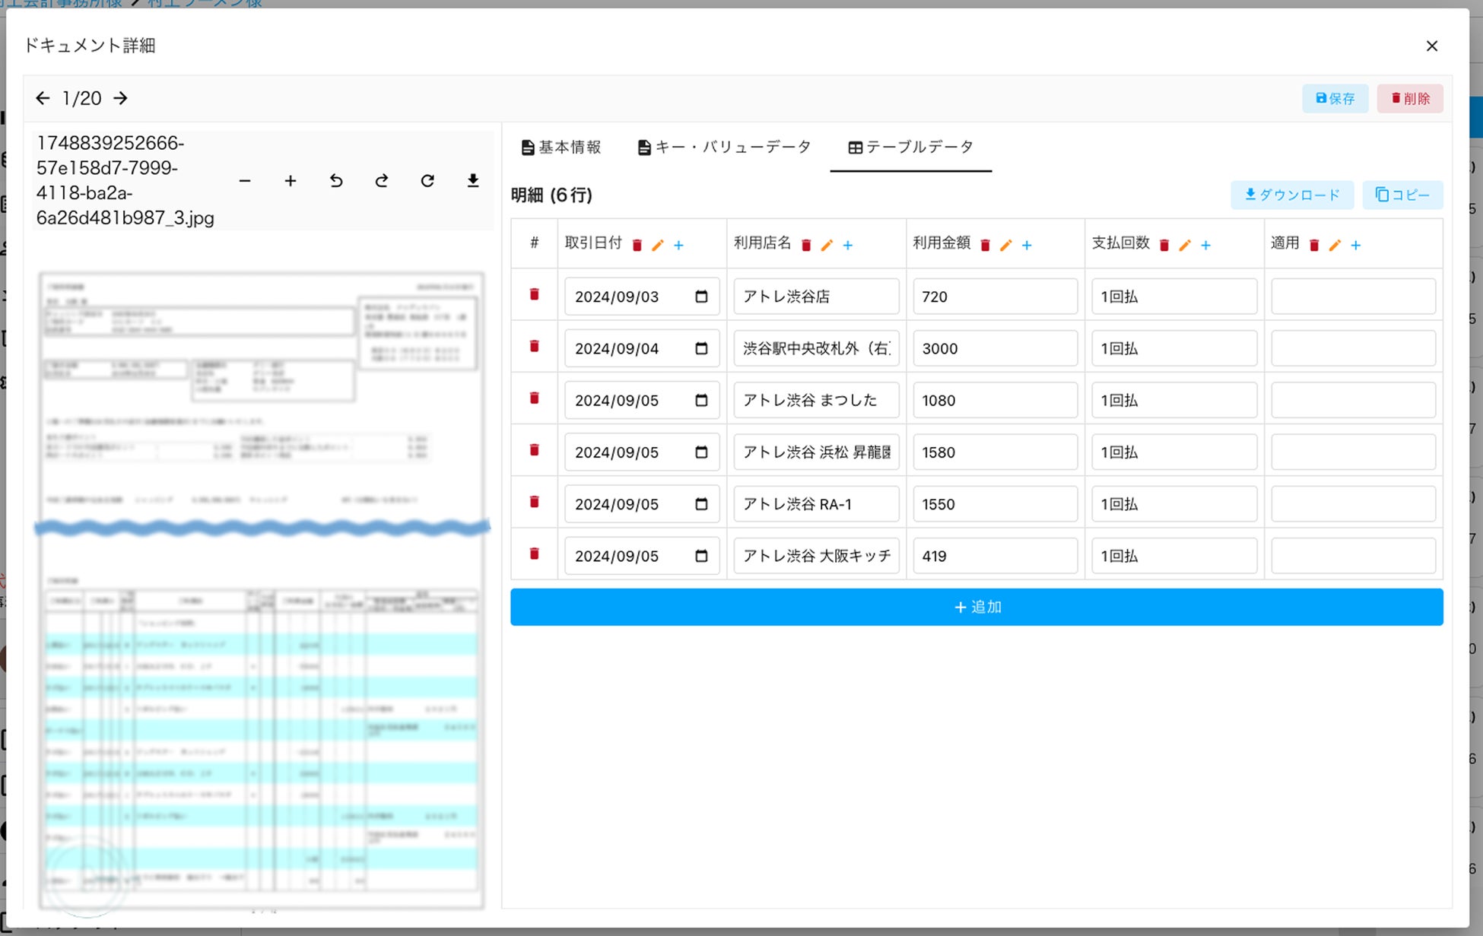
Task: Delete the 取引日付 column trash icon
Action: pyautogui.click(x=637, y=245)
